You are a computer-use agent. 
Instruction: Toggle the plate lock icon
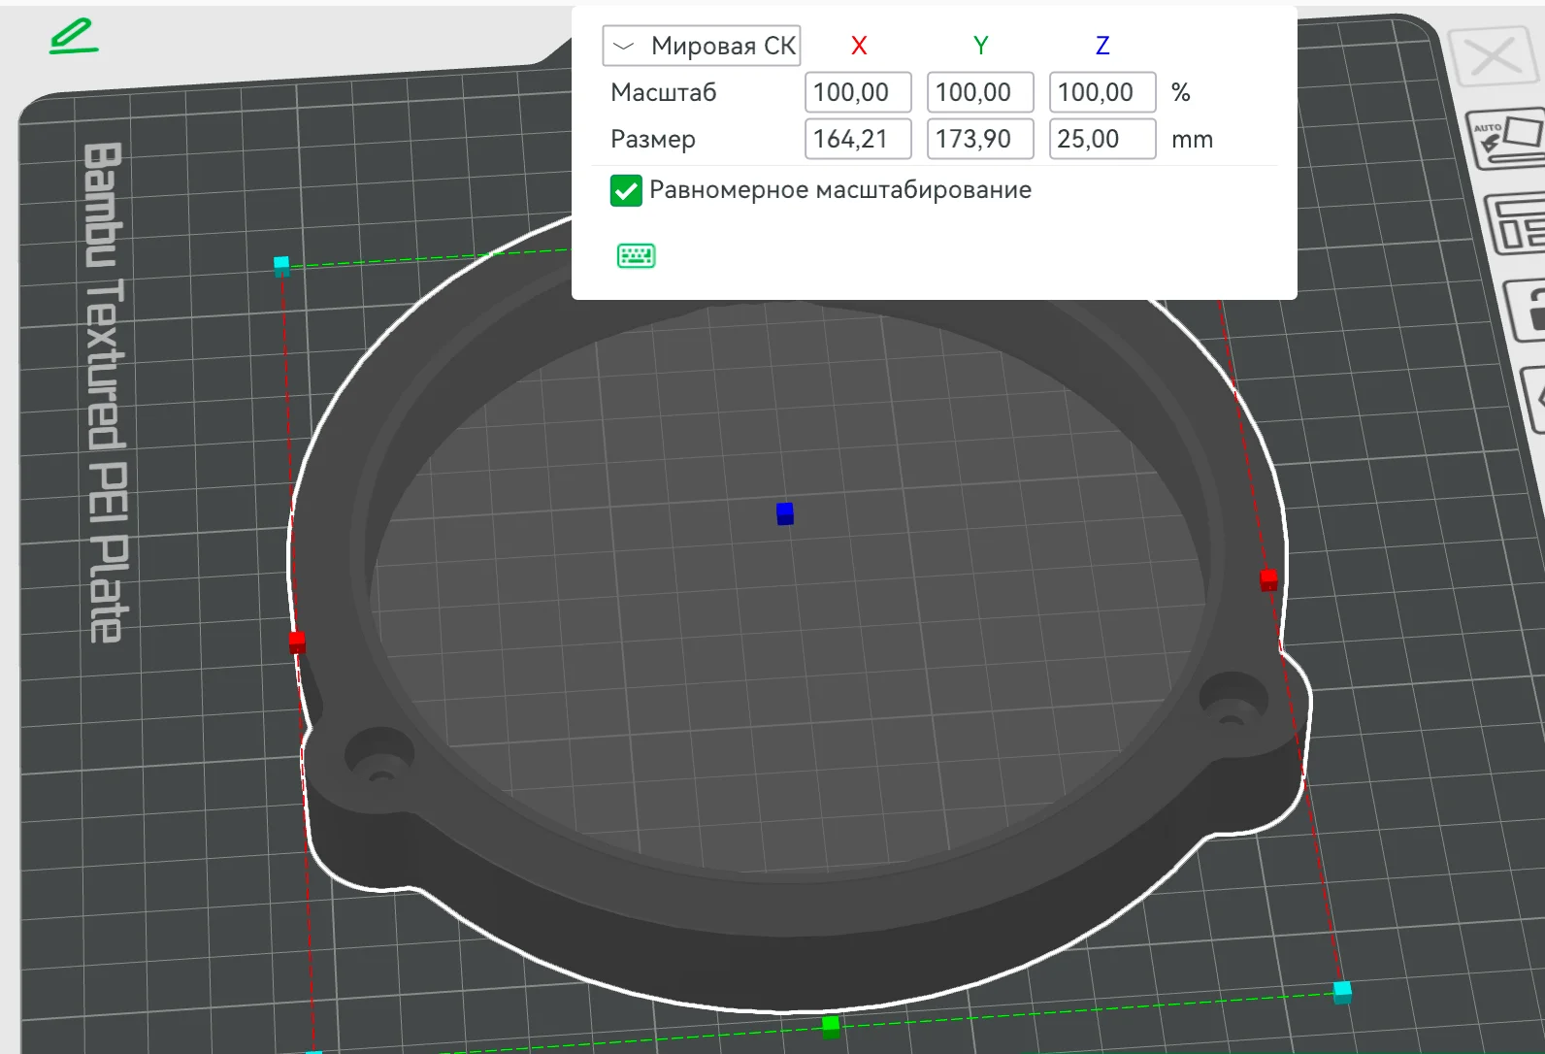[1526, 310]
